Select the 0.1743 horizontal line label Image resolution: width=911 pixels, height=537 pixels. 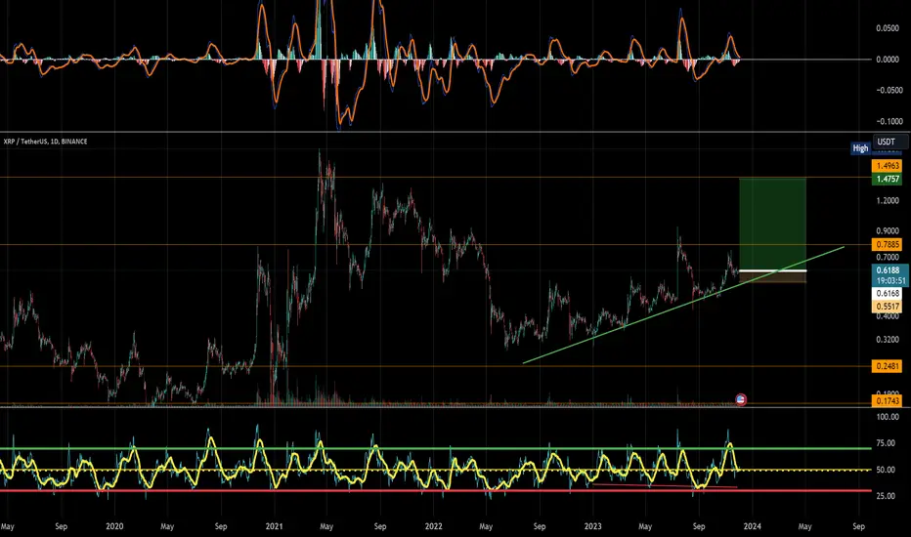pyautogui.click(x=888, y=400)
